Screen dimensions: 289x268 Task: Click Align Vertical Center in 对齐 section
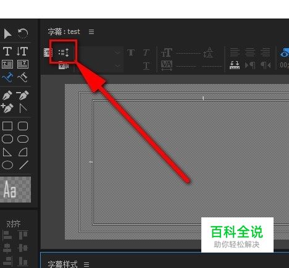click(x=23, y=248)
